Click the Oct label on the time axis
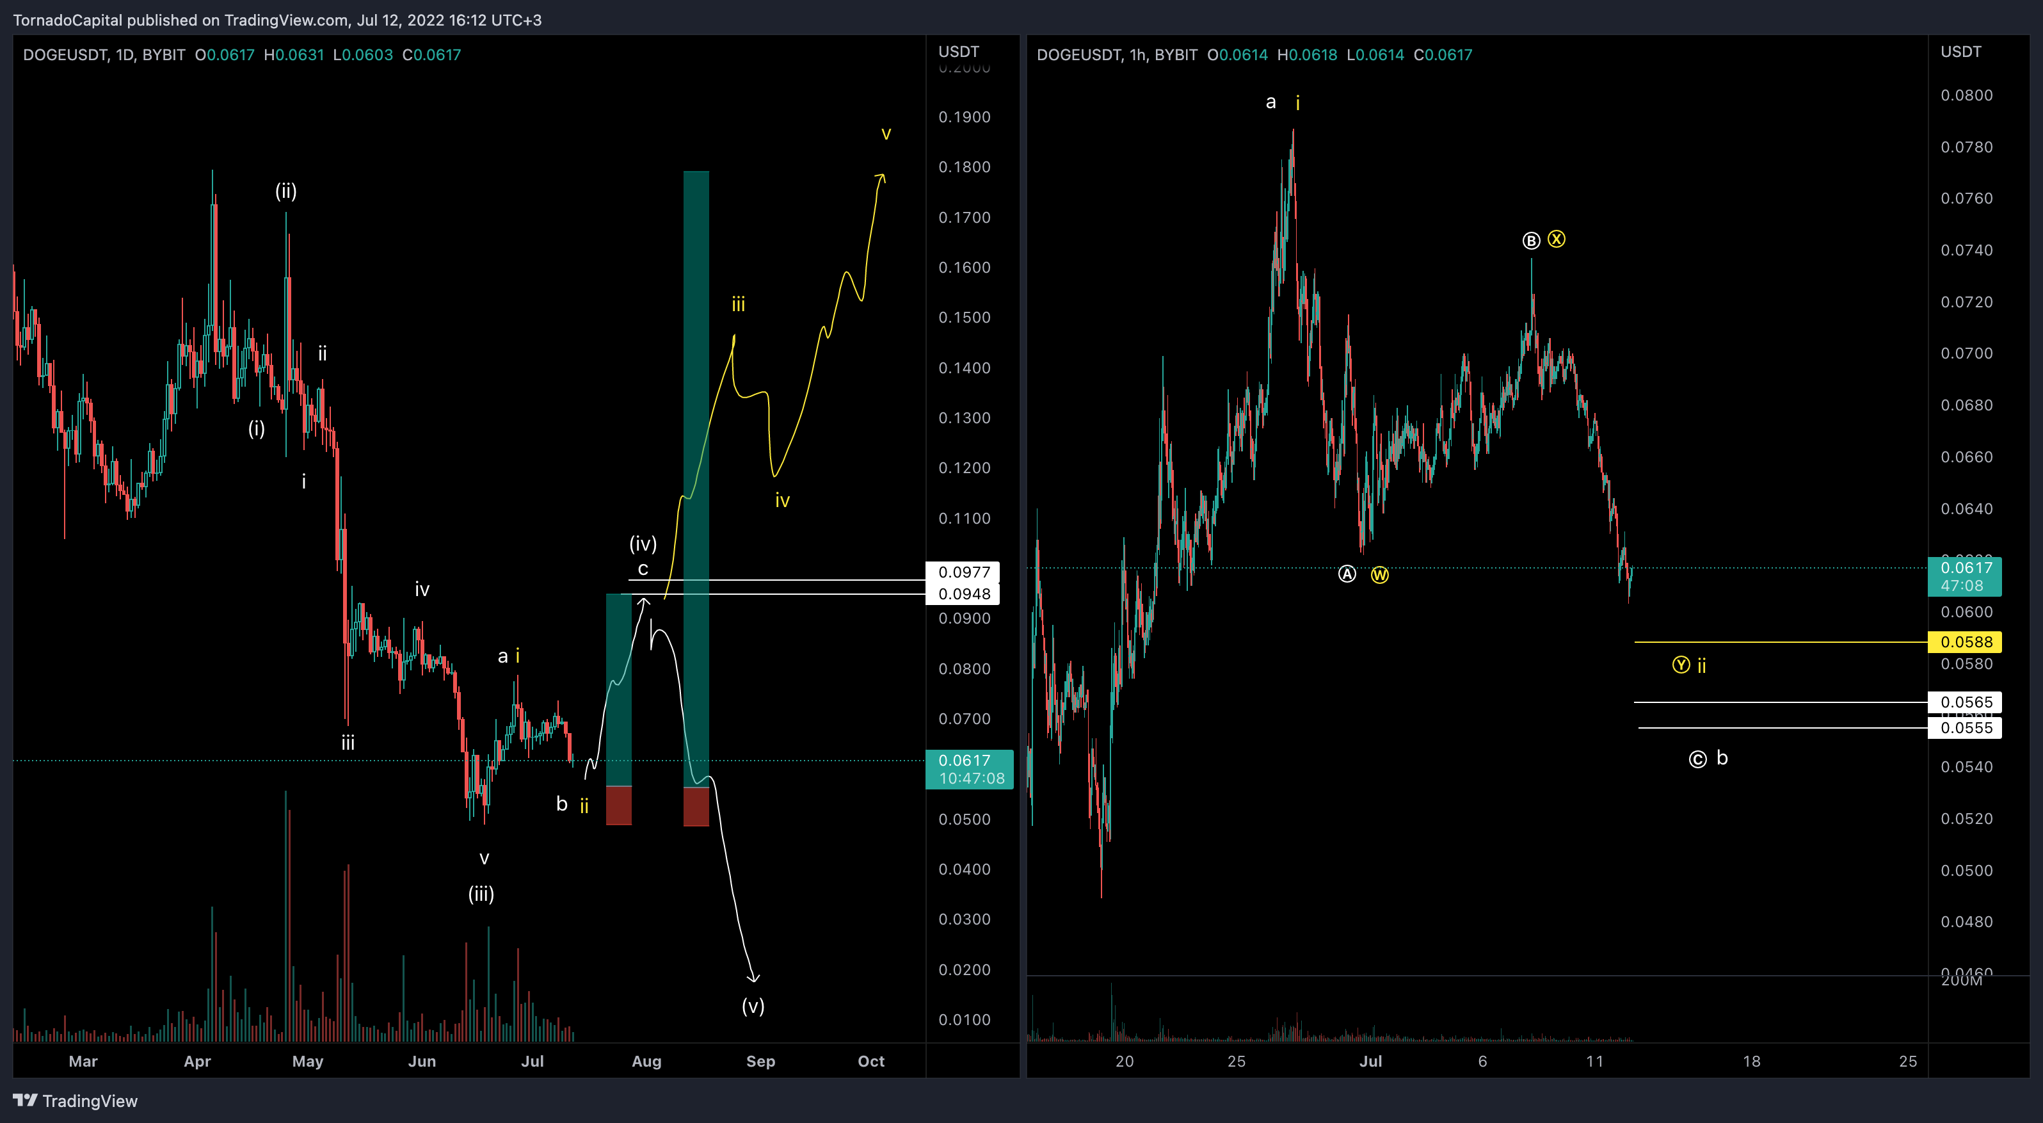The width and height of the screenshot is (2043, 1123). (871, 1061)
